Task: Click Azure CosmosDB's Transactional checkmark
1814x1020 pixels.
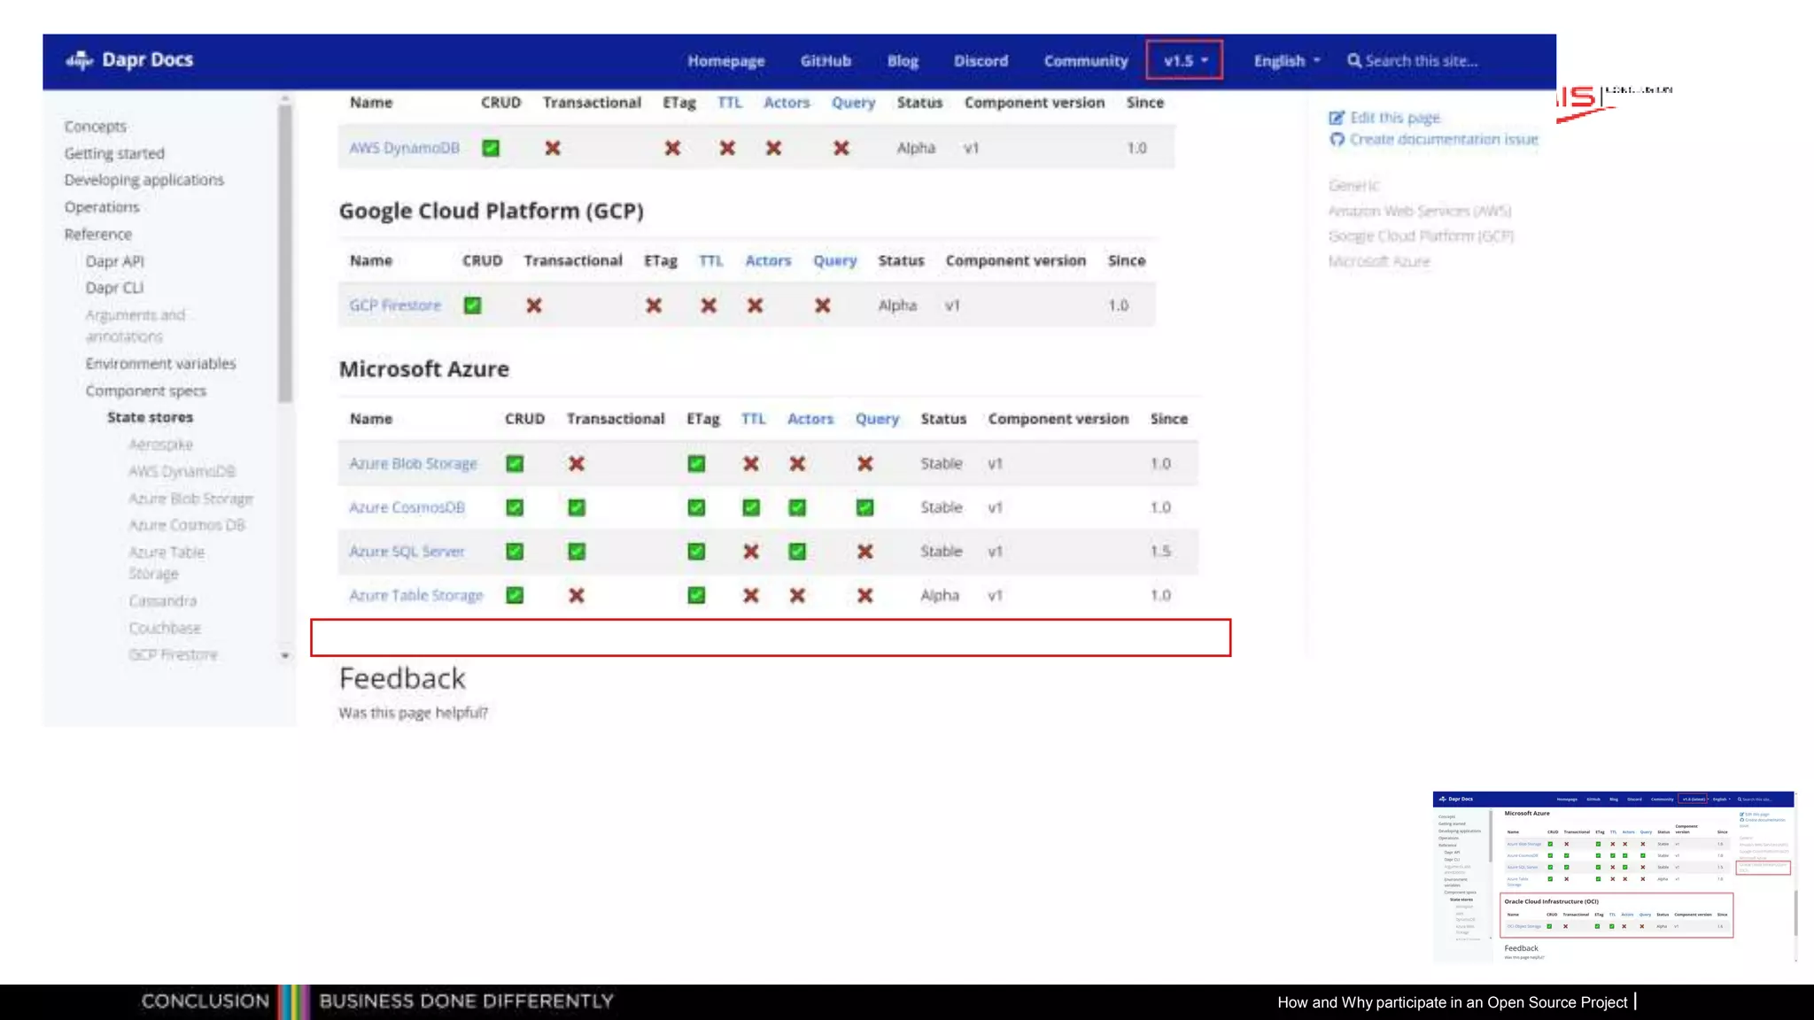Action: pos(577,507)
